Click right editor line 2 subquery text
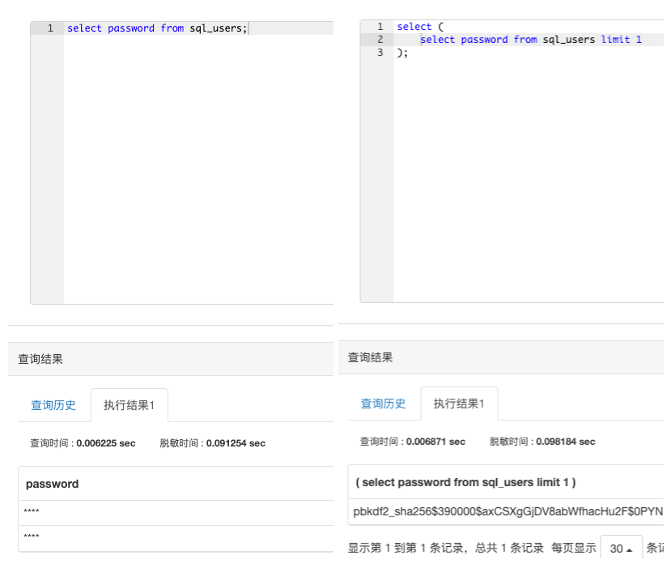671x568 pixels. point(531,40)
